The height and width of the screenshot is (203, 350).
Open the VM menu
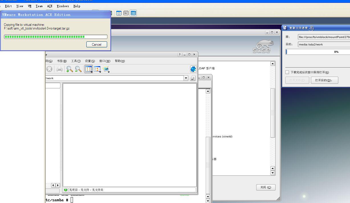tap(30, 6)
